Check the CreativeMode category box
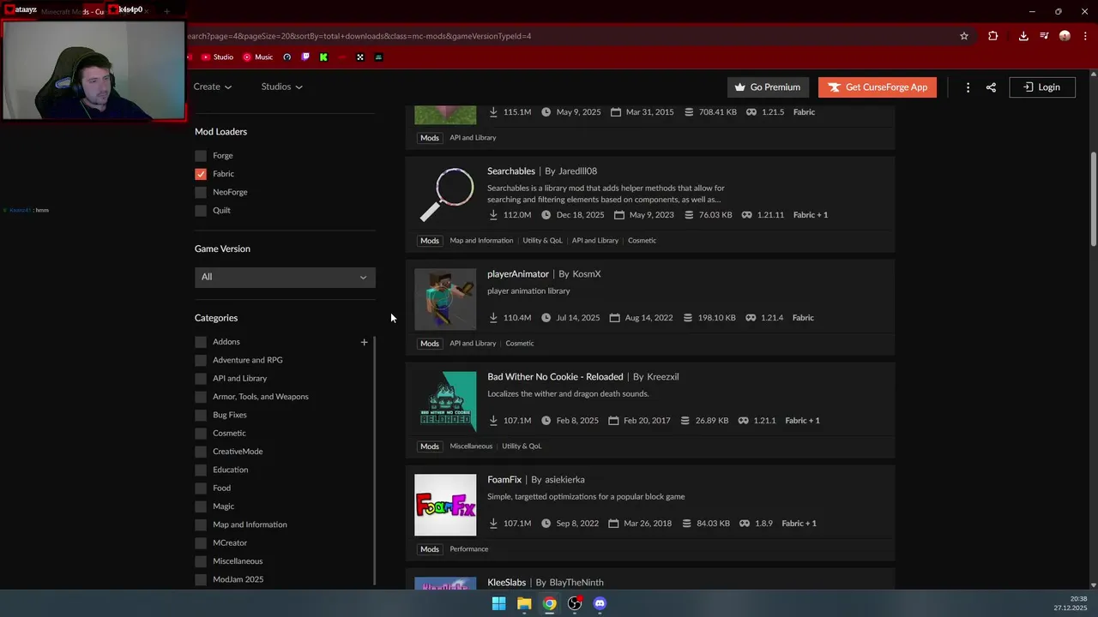The height and width of the screenshot is (617, 1098). [x=201, y=452]
